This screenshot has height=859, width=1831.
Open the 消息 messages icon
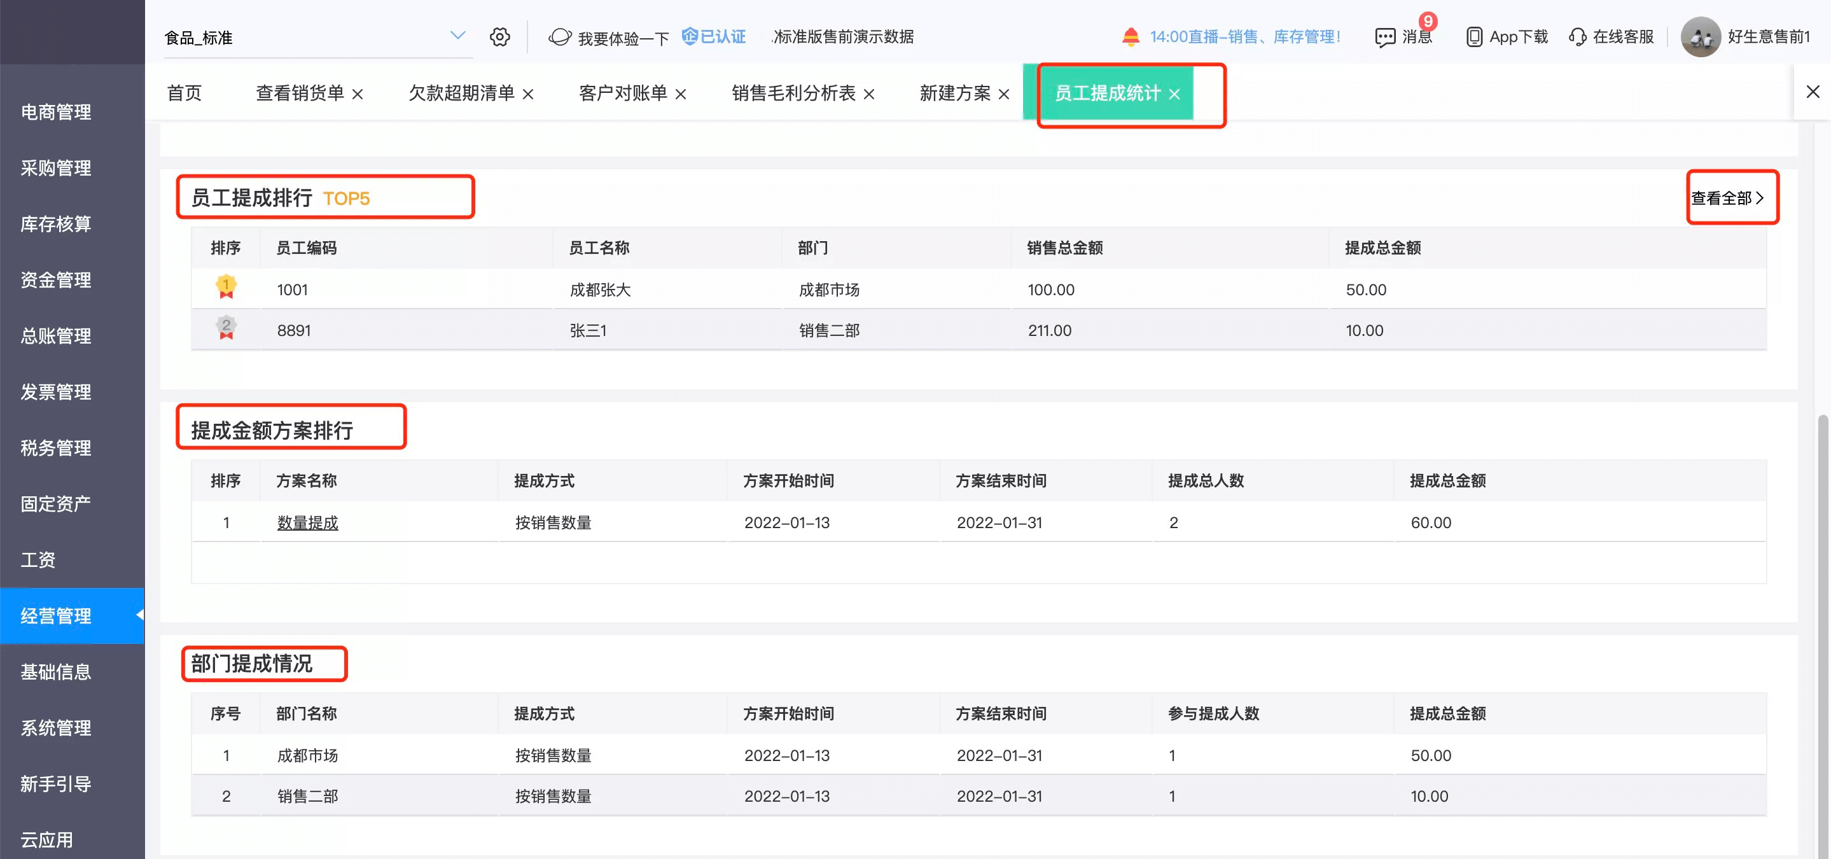(1384, 37)
